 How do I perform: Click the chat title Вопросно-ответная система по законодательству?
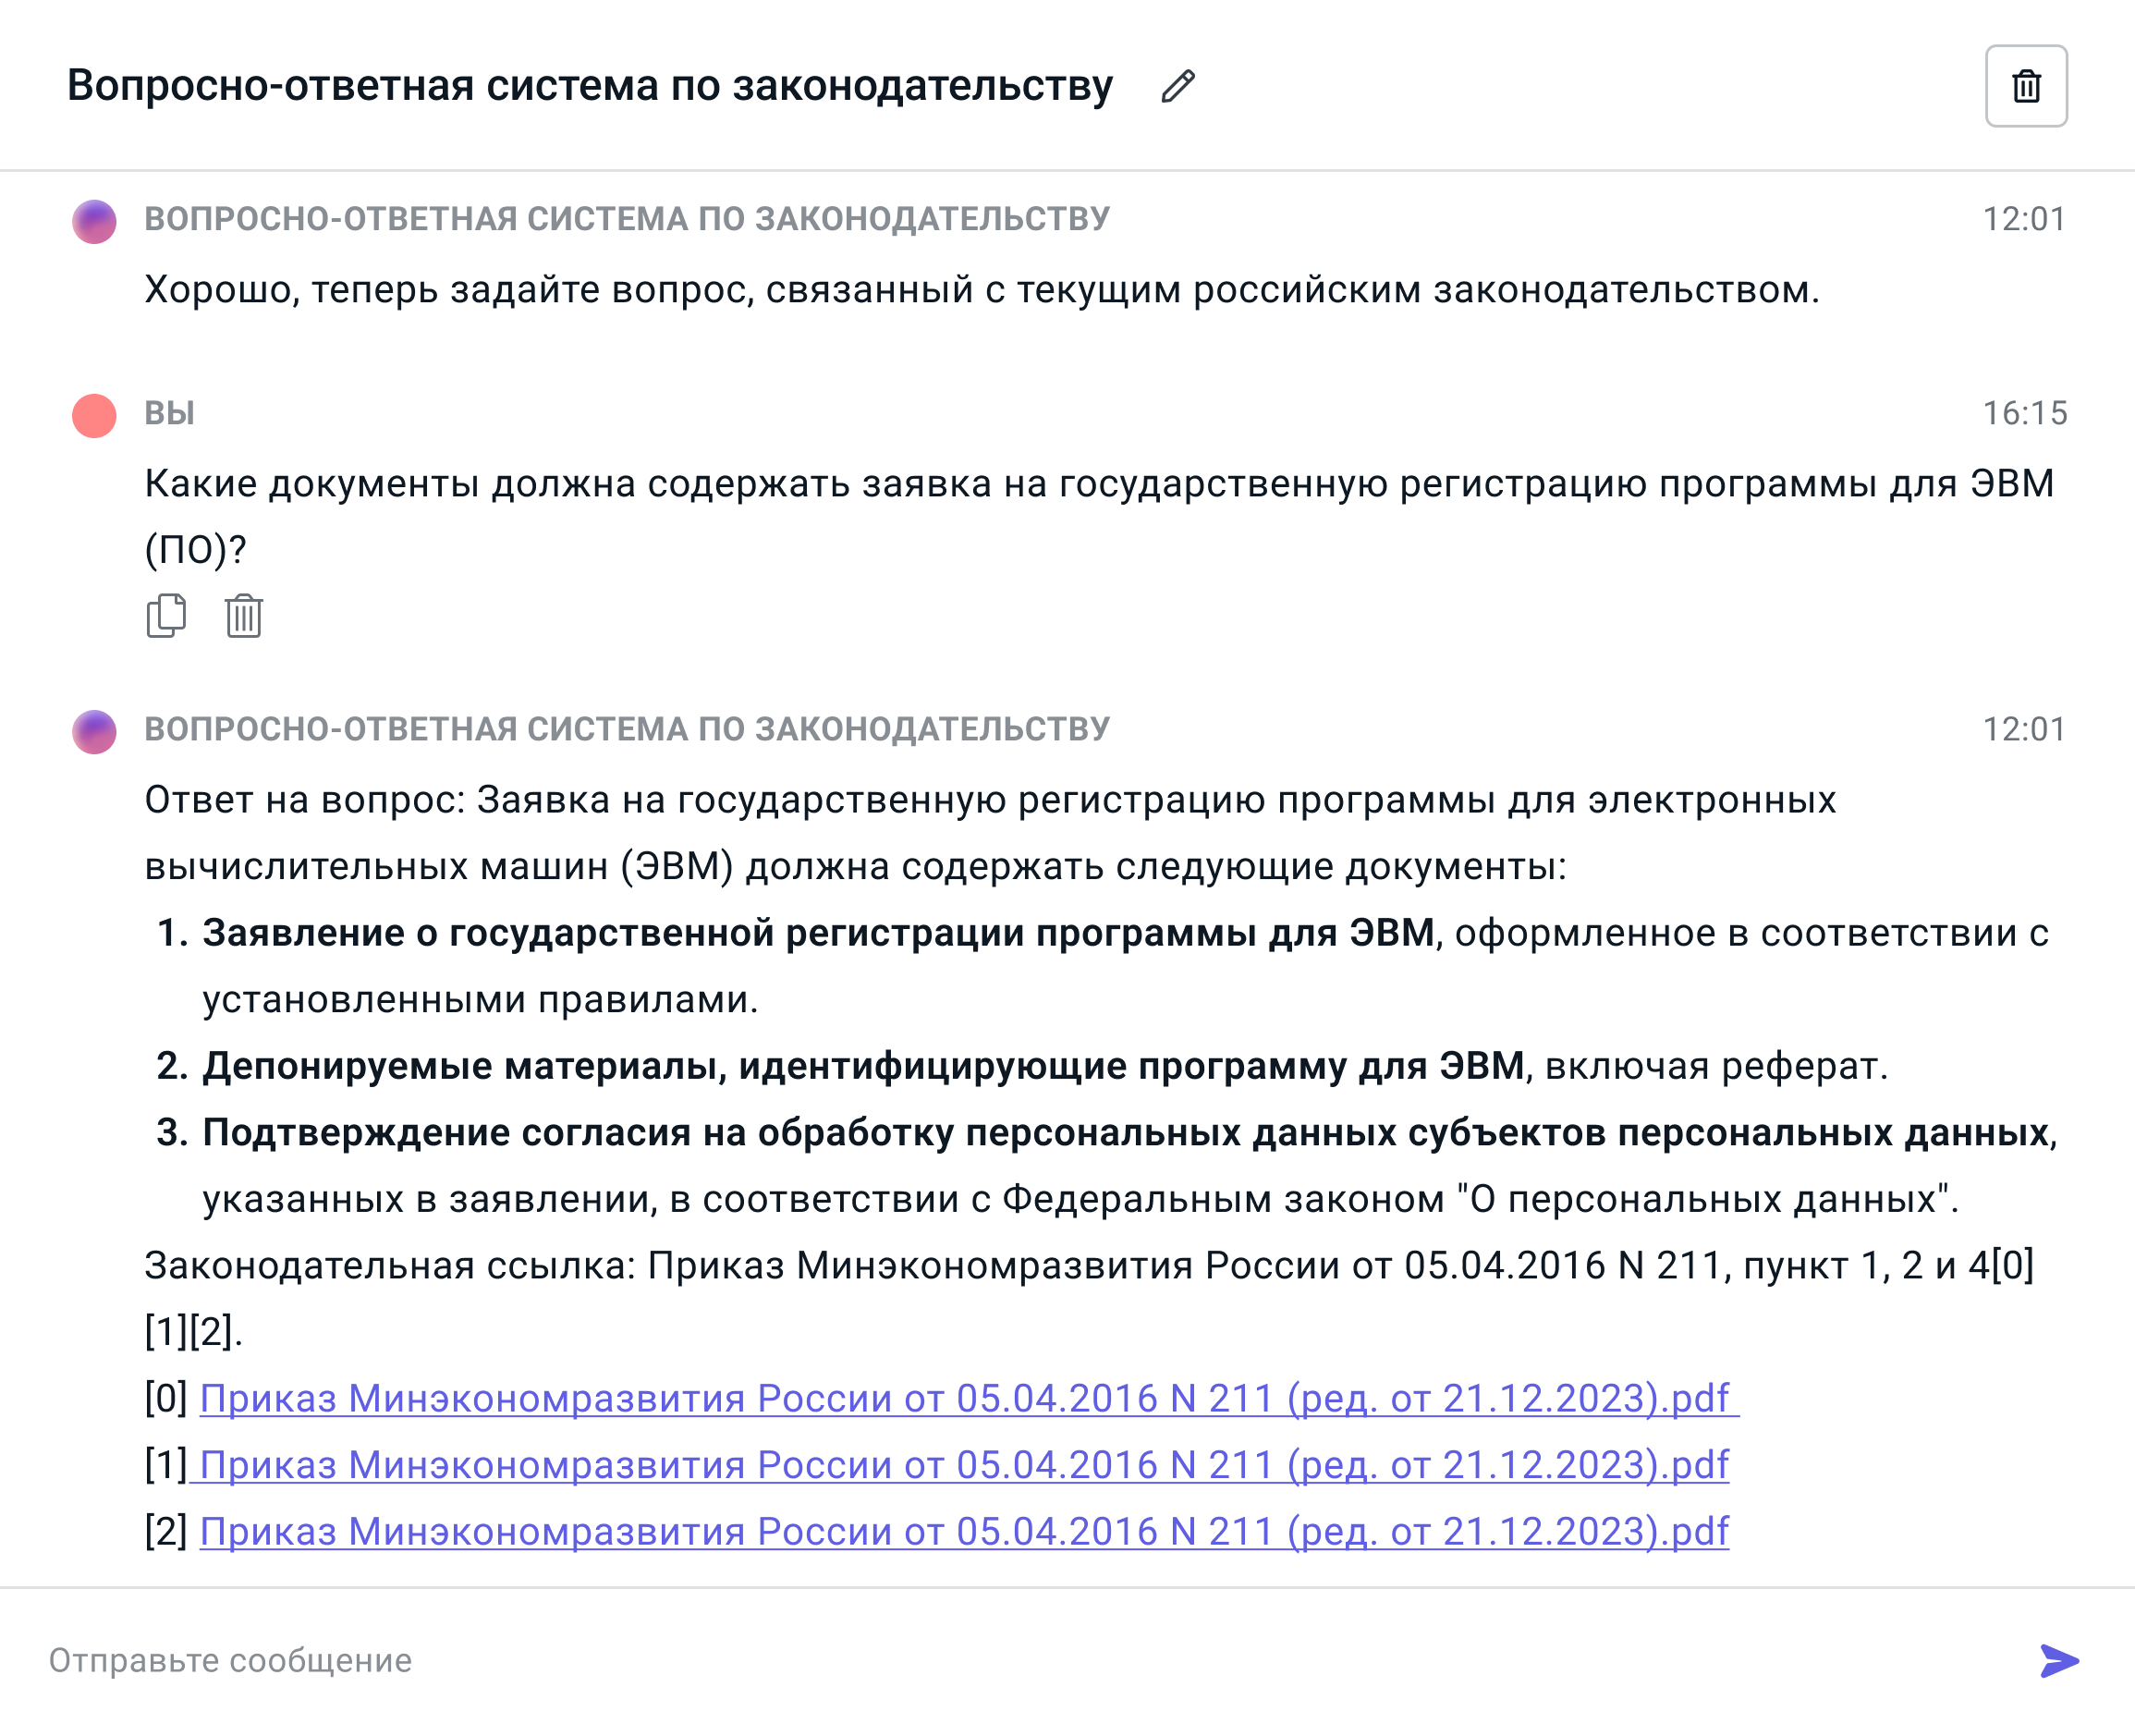coord(589,86)
